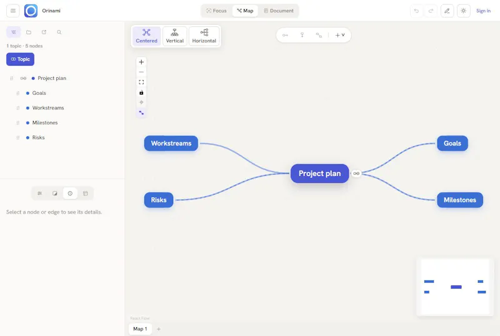500x336 pixels.
Task: Toggle the light/dark theme sun icon
Action: coord(464,11)
